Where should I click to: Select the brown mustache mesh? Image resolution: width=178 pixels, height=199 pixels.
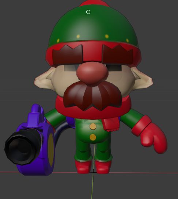tap(92, 96)
